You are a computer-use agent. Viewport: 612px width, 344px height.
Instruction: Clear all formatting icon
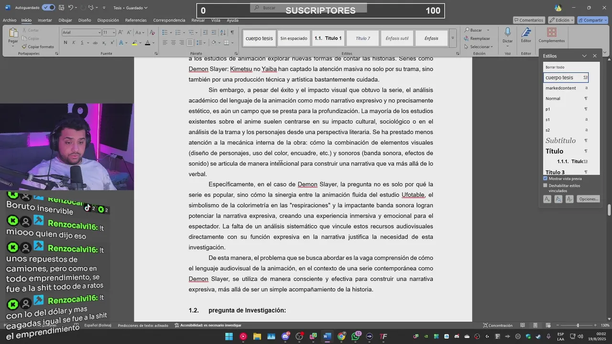pyautogui.click(x=153, y=32)
